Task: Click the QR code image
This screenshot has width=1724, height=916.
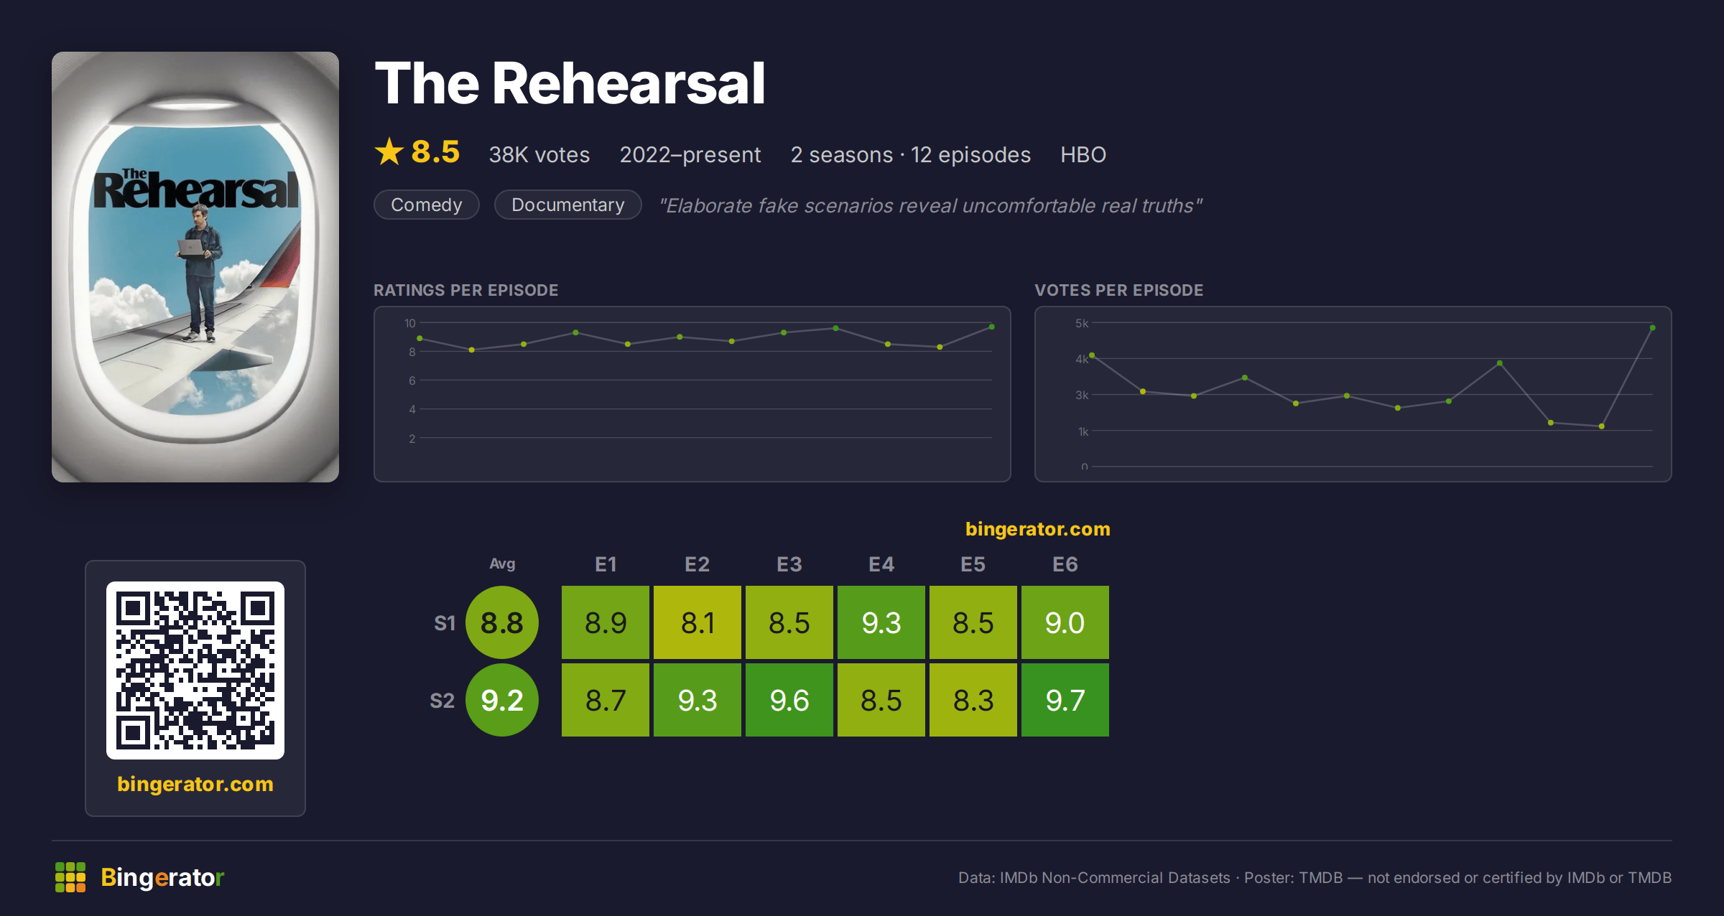Action: coord(195,670)
